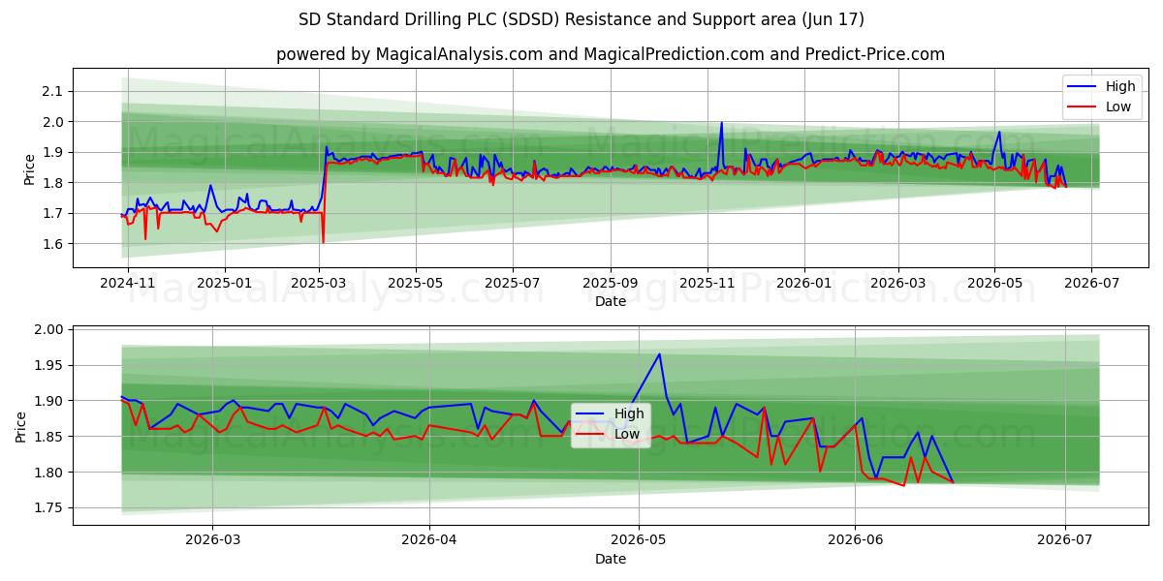Click the bottom chart '2026-07' tick label
The width and height of the screenshot is (1163, 581).
1065,541
